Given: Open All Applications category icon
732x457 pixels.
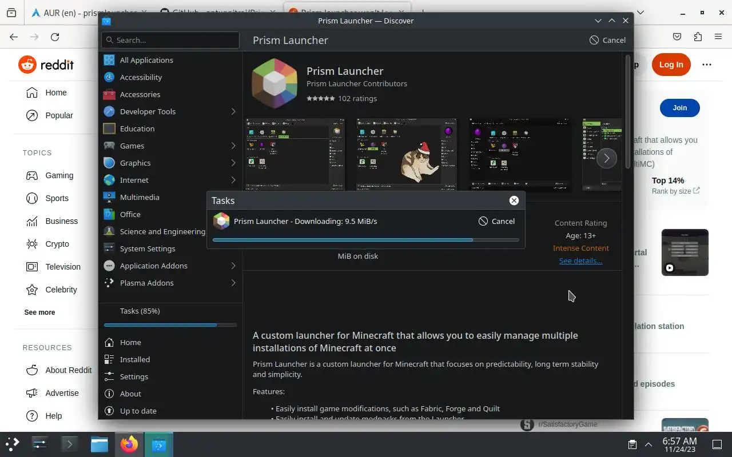Looking at the screenshot, I should (109, 60).
